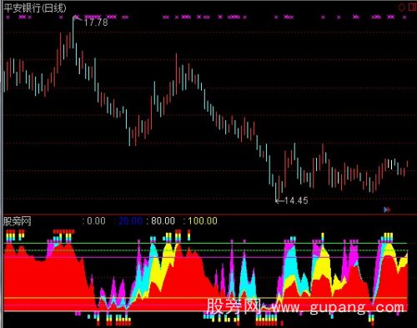Click the candlestick at the 14.45 low
This screenshot has width=417, height=328.
point(276,191)
